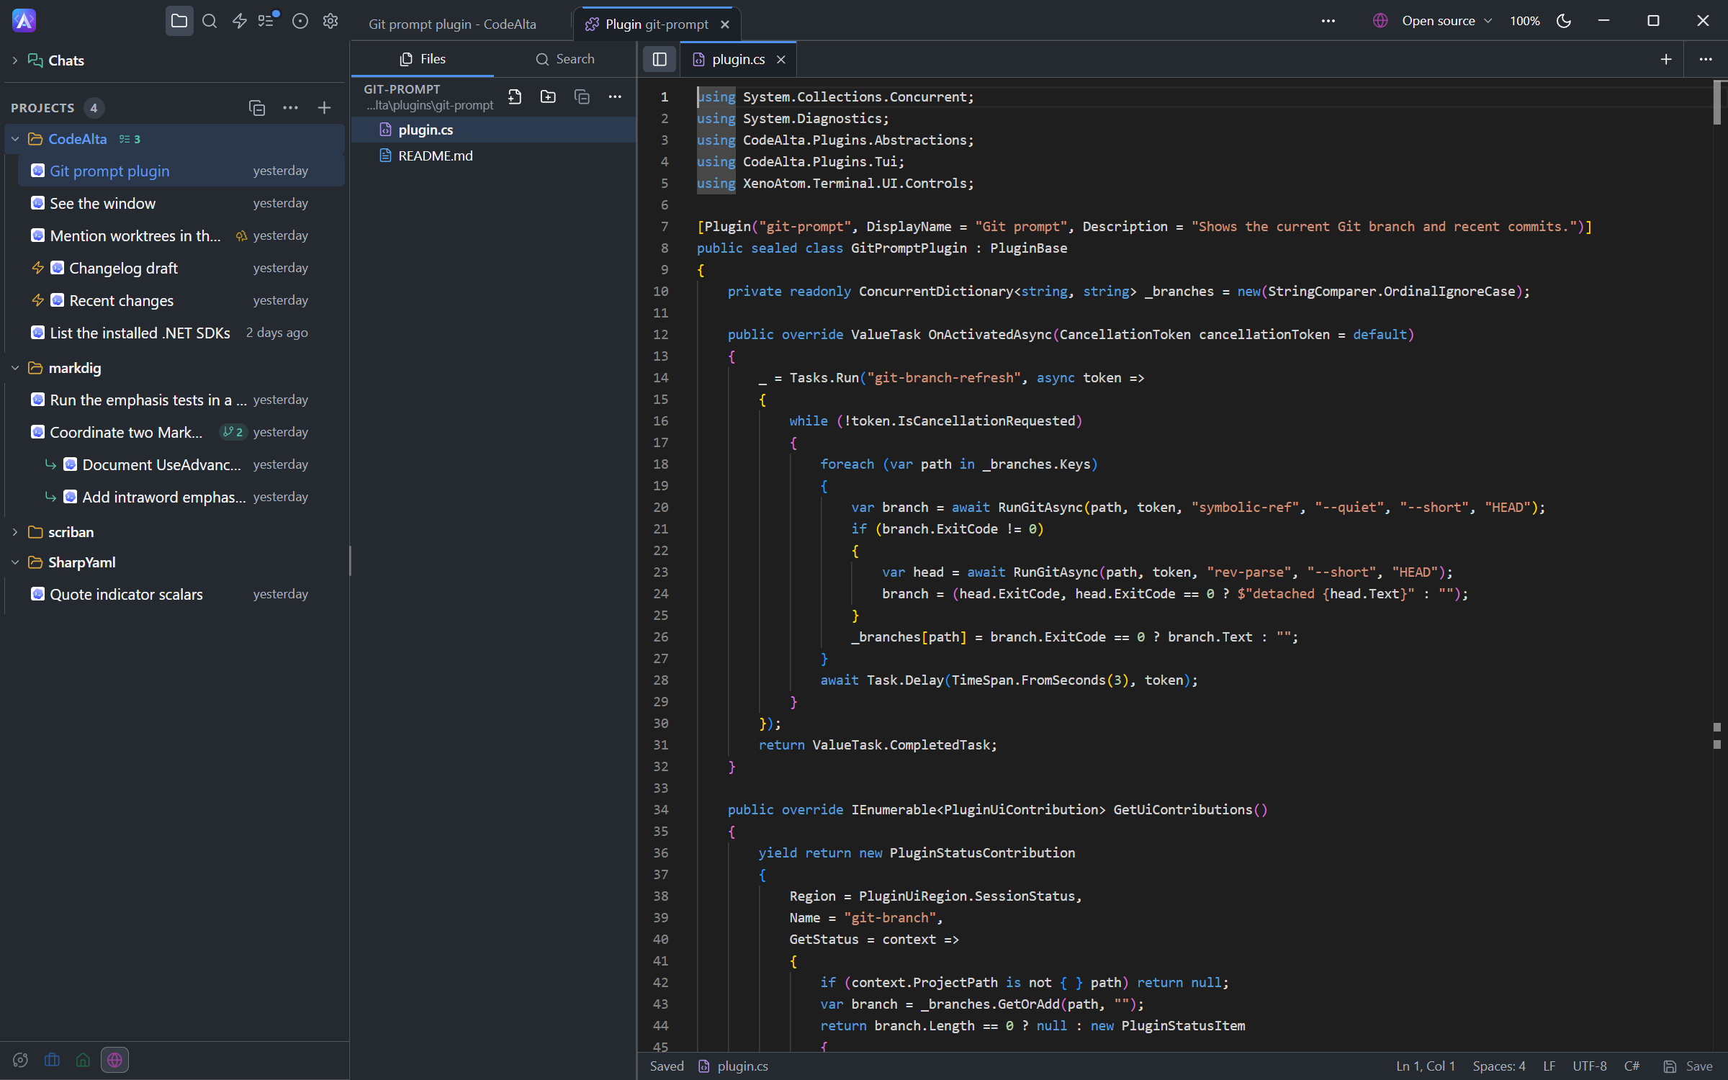Expand the Chats section

pos(14,60)
